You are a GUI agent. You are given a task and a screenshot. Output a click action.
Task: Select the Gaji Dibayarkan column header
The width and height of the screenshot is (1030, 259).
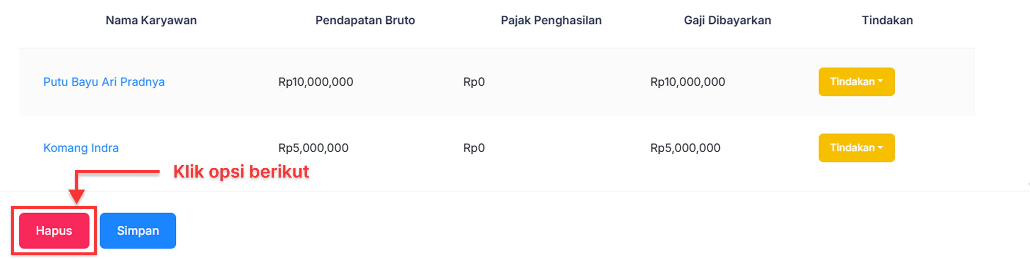coord(728,20)
